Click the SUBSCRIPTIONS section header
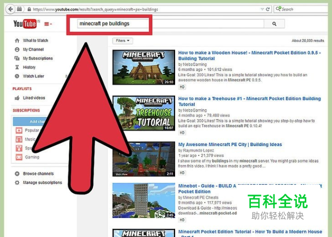The width and height of the screenshot is (332, 237). pos(26,110)
